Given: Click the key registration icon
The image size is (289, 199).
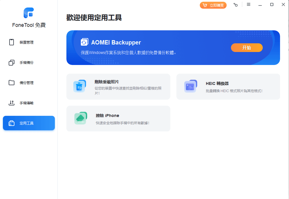Looking at the screenshot, I should [x=235, y=5].
